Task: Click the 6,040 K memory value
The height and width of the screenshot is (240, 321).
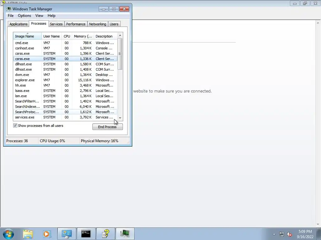Action: pyautogui.click(x=86, y=107)
